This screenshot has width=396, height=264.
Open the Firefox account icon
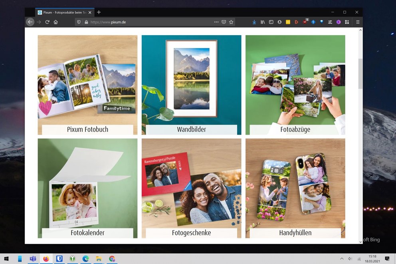[279, 22]
